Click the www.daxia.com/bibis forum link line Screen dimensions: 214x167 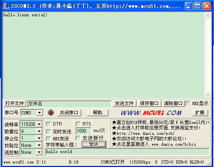tap(154, 144)
